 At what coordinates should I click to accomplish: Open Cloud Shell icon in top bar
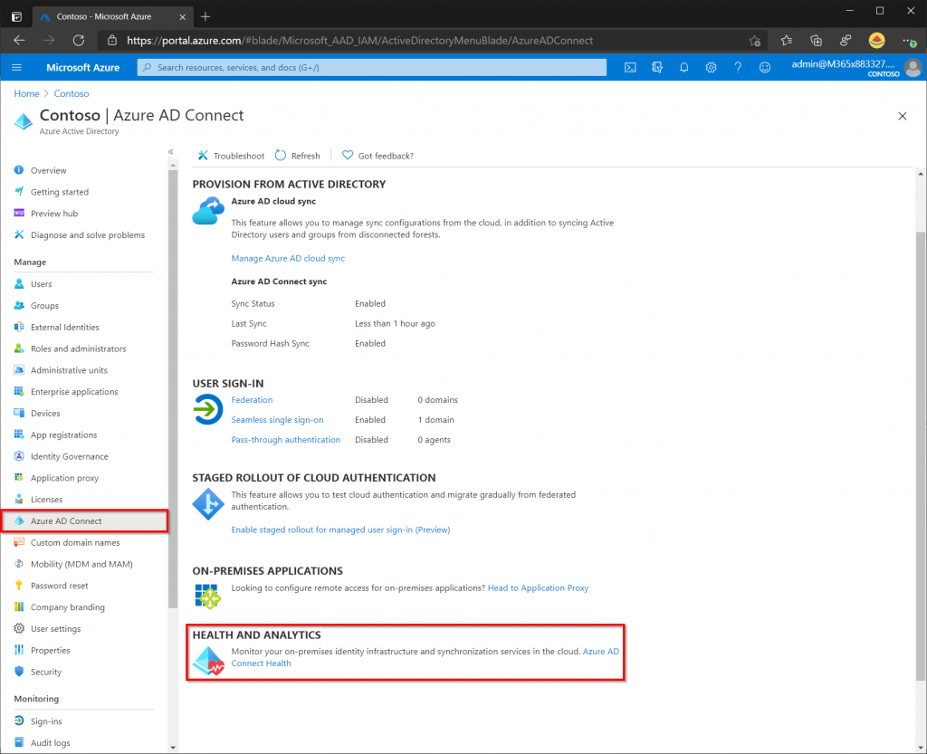tap(630, 67)
